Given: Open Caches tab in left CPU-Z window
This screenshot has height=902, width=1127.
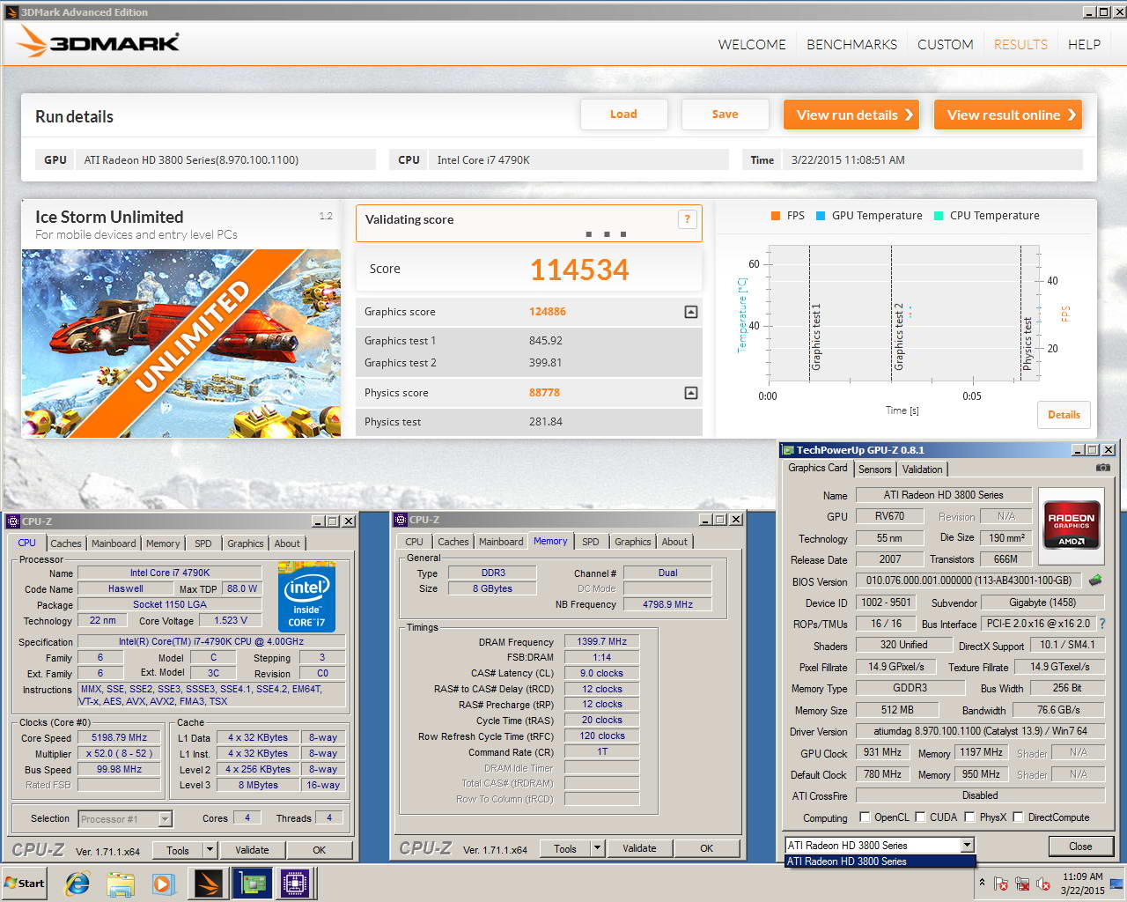Looking at the screenshot, I should click(x=65, y=543).
